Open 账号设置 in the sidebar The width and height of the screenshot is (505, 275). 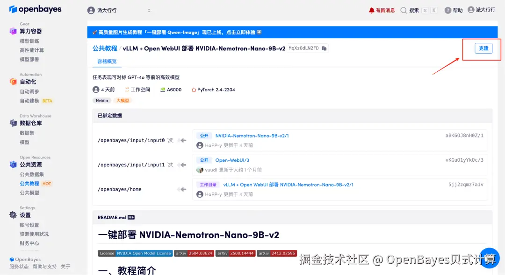pos(29,225)
